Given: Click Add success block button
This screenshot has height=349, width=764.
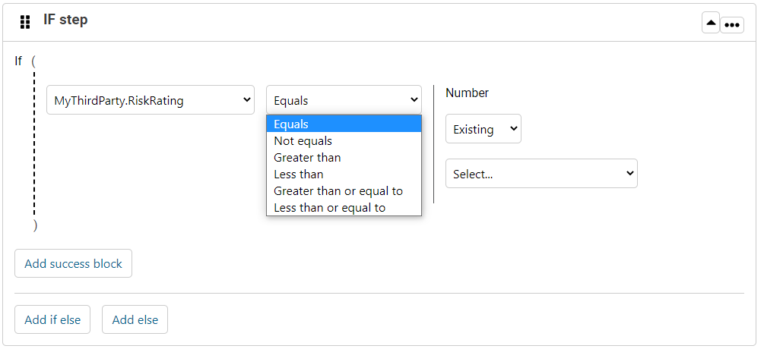Looking at the screenshot, I should tap(73, 263).
